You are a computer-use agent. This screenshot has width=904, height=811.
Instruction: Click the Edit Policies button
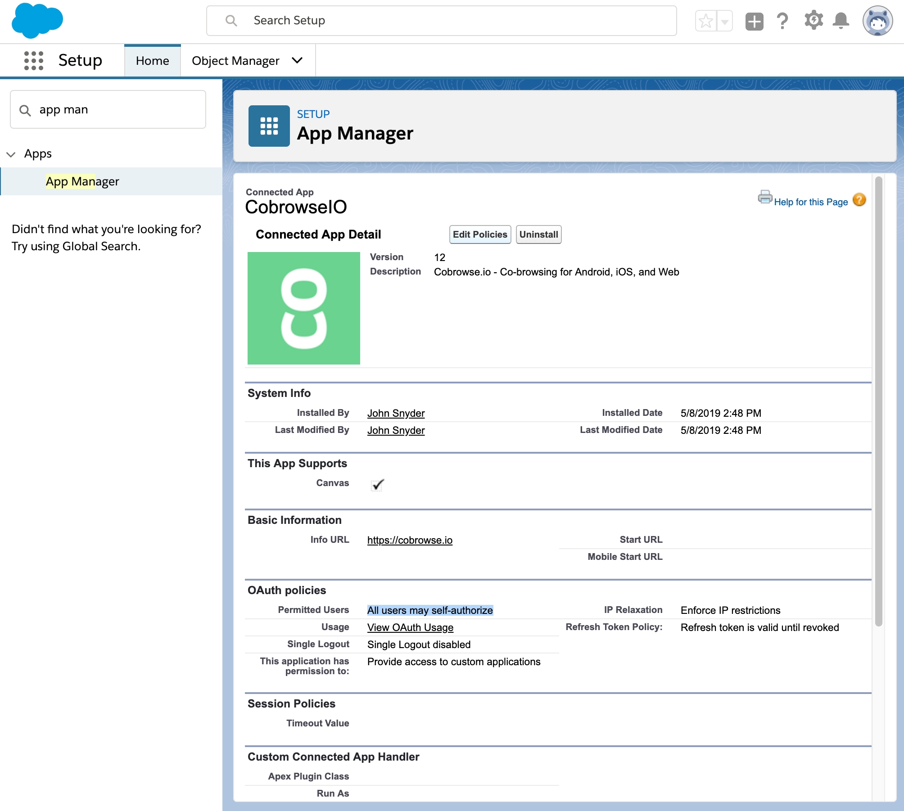click(x=480, y=234)
